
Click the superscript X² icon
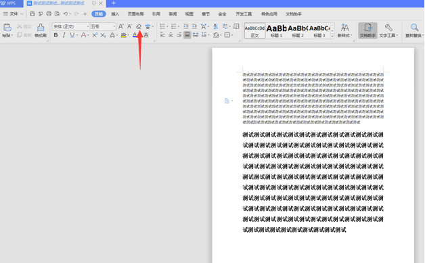click(x=95, y=35)
